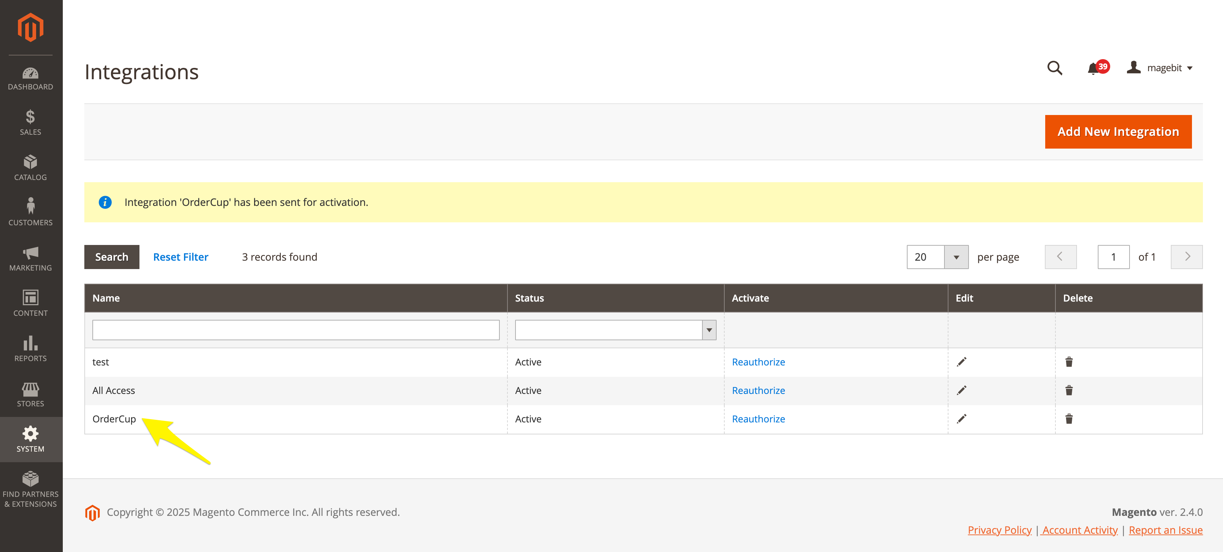Image resolution: width=1223 pixels, height=552 pixels.
Task: Click the next page arrow button
Action: pyautogui.click(x=1186, y=257)
